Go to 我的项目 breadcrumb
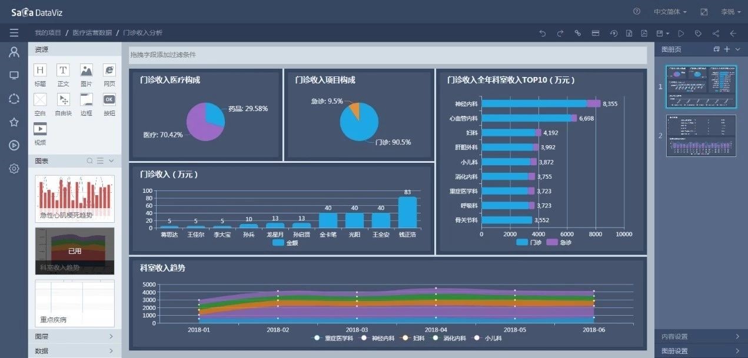The height and width of the screenshot is (358, 748). point(48,33)
